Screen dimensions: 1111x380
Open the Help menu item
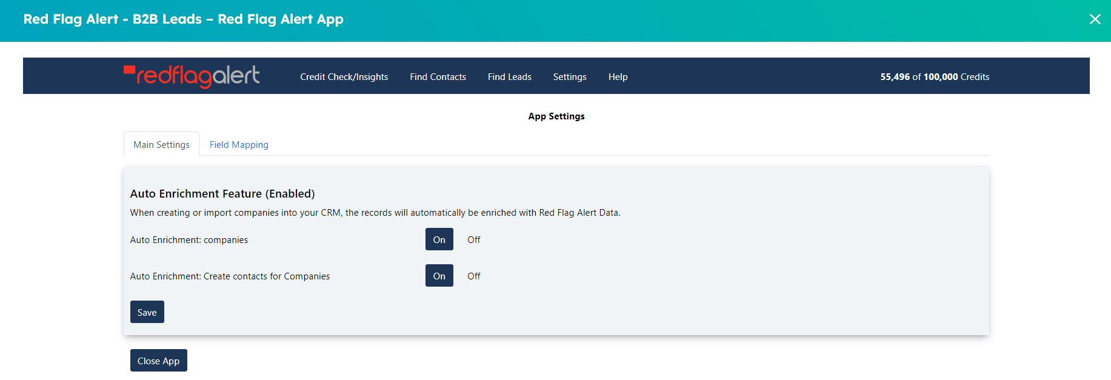tap(618, 77)
